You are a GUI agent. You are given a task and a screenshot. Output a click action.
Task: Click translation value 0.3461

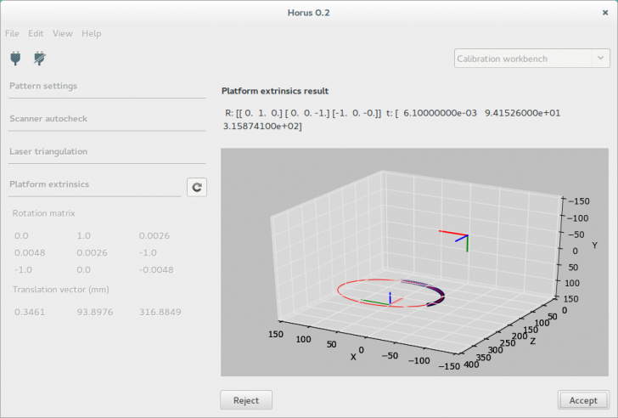click(x=30, y=312)
